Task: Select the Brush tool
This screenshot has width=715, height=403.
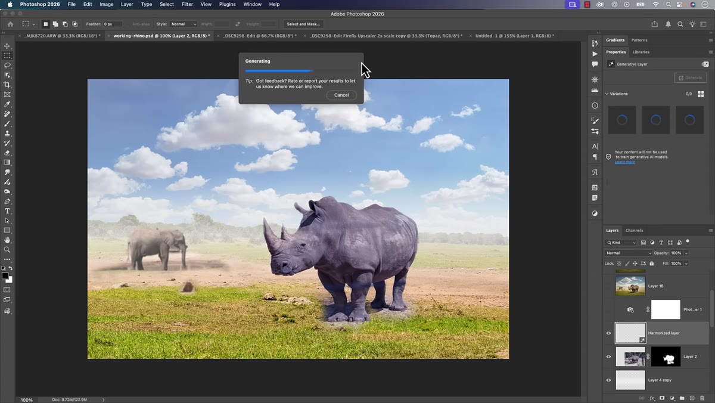Action: [x=7, y=123]
